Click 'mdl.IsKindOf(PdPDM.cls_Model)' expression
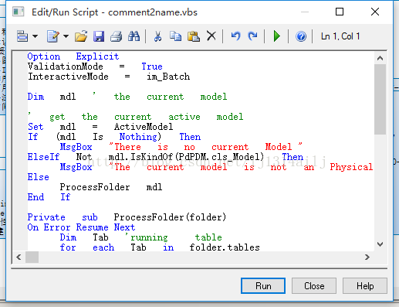 [186, 157]
